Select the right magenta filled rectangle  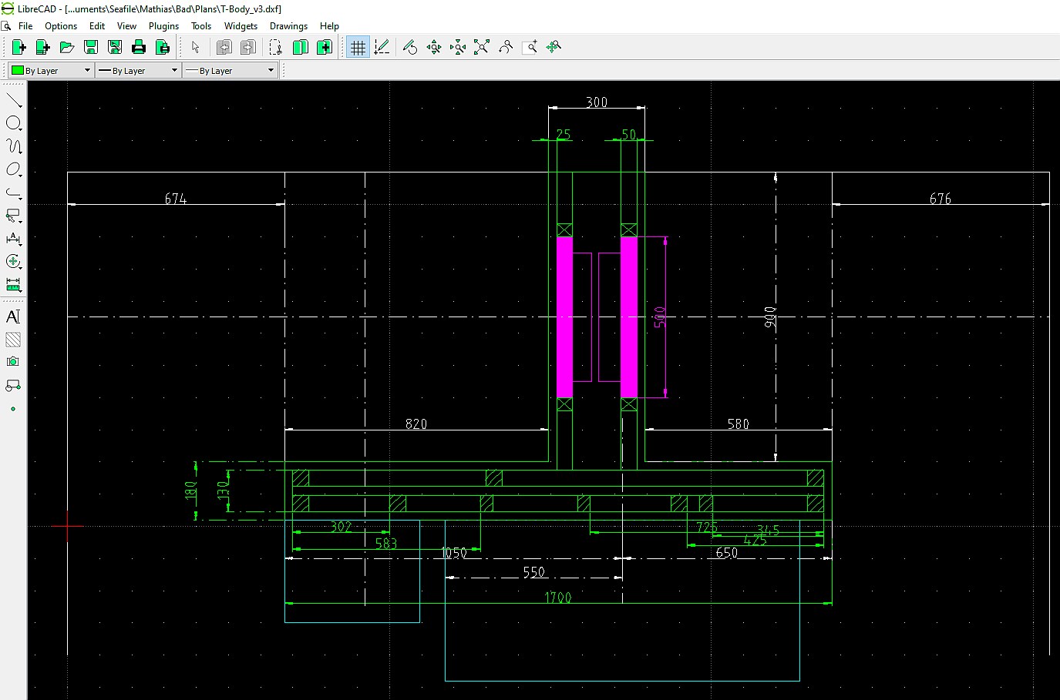[629, 317]
